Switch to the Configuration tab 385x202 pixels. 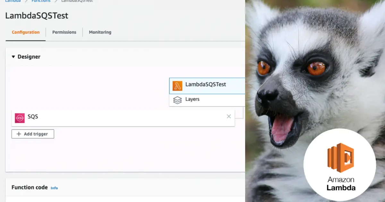26,32
